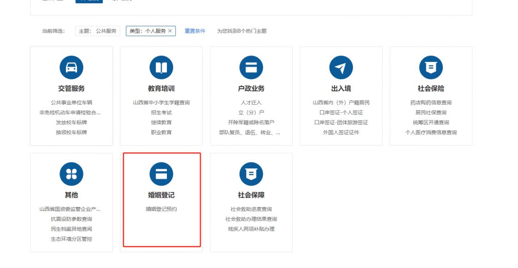Open the 社会保险 shield icon

tap(431, 68)
